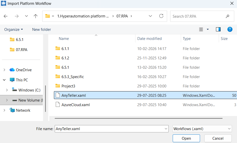Click the navigation pane vertical scrollbar
This screenshot has height=143, width=237.
(x=45, y=99)
